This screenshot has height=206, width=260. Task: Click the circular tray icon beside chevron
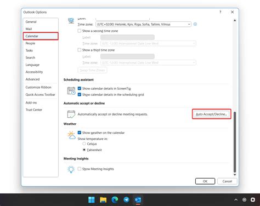coord(244,200)
